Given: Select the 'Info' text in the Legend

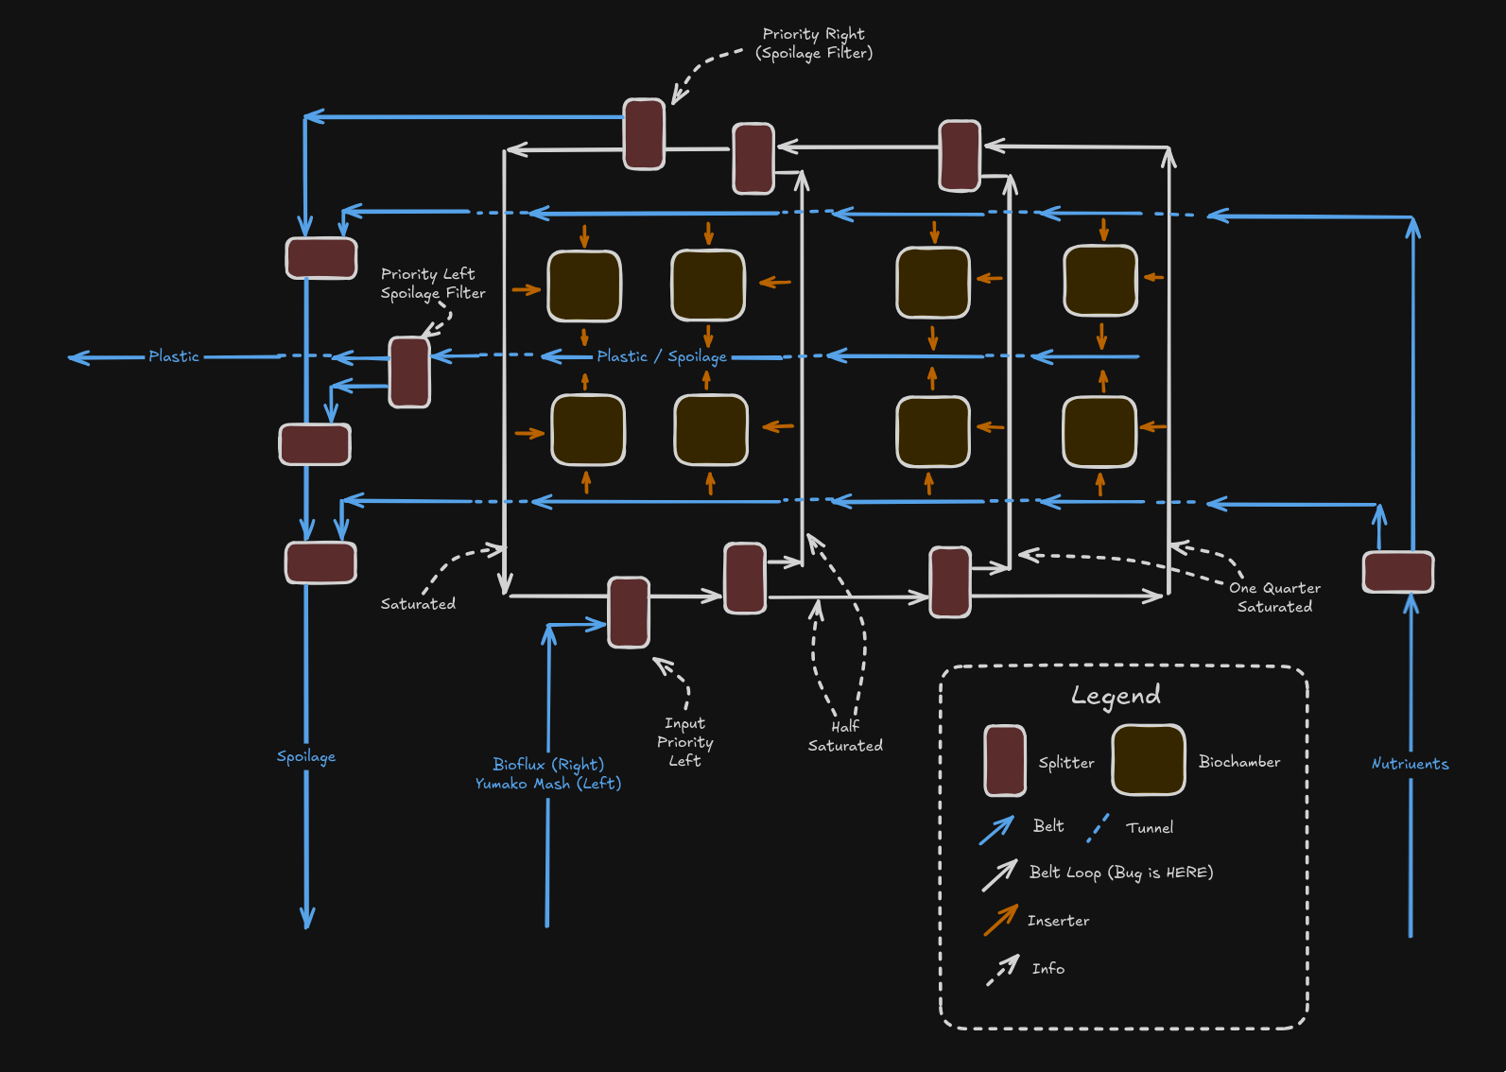Looking at the screenshot, I should point(1048,969).
